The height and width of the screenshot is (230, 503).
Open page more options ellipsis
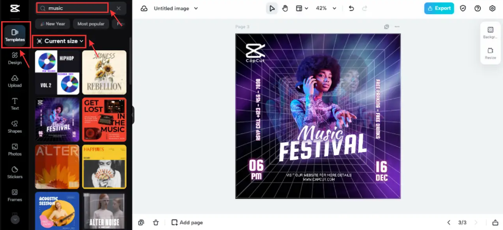tap(397, 27)
